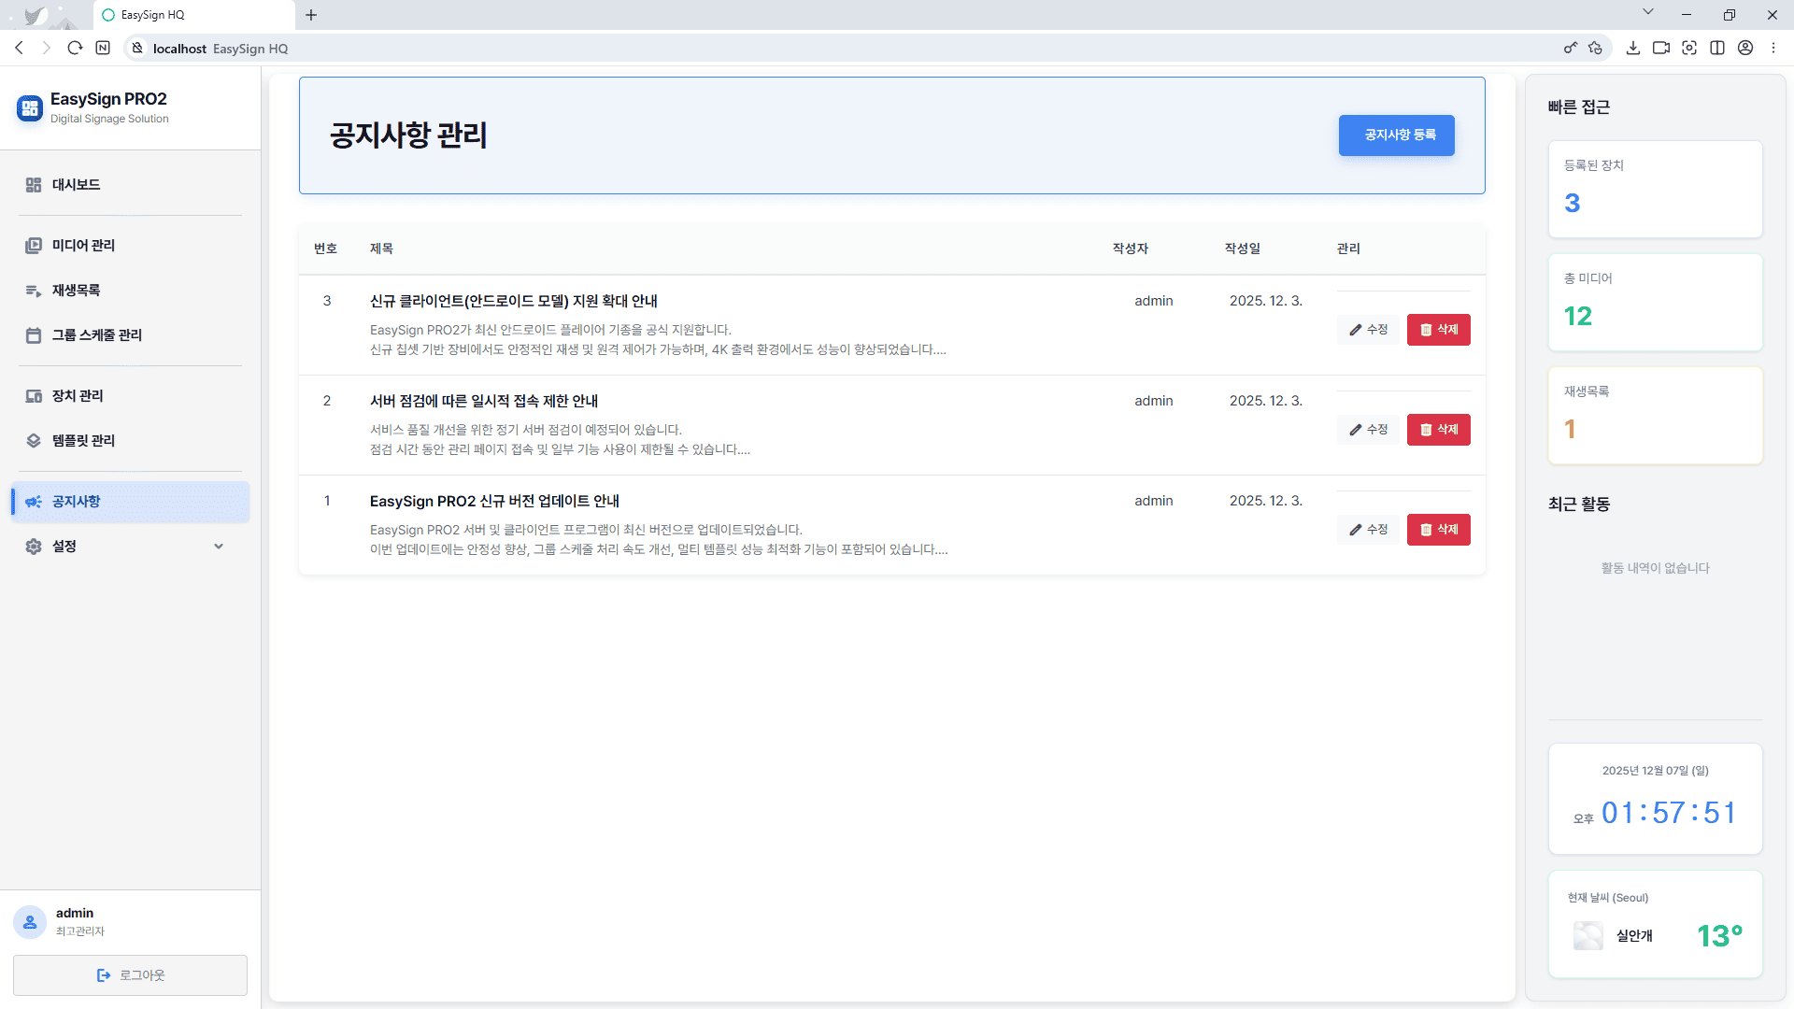Click the browser address bar
Screen dimensions: 1794x1009
coord(841,49)
